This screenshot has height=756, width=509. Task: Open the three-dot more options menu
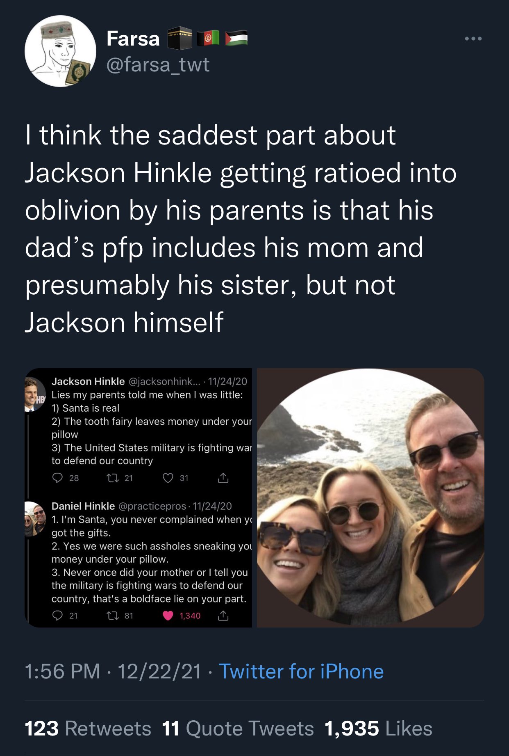point(473,39)
